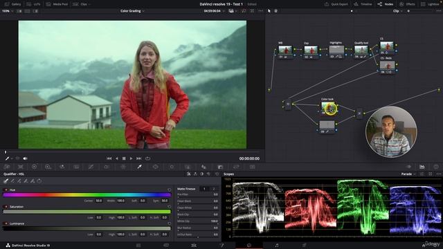Toggle the Saturation qualifier enable switch

(6, 207)
